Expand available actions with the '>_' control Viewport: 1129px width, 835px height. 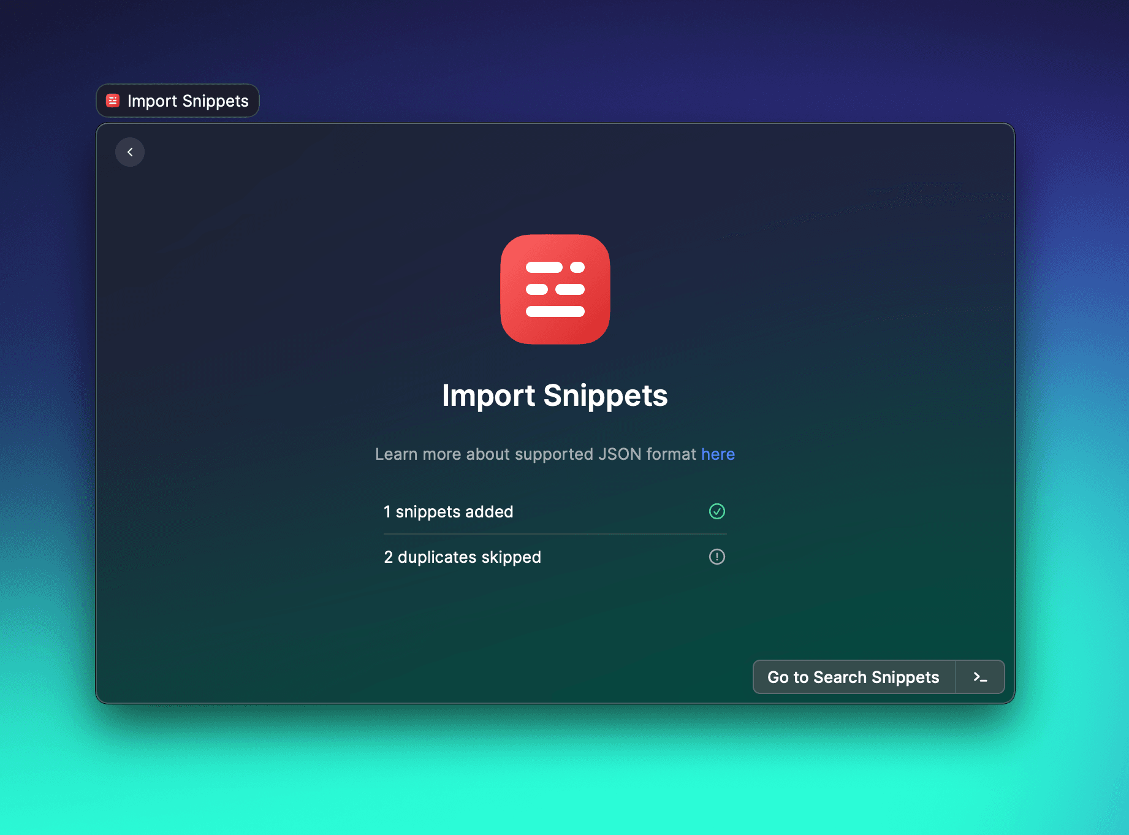pyautogui.click(x=979, y=677)
